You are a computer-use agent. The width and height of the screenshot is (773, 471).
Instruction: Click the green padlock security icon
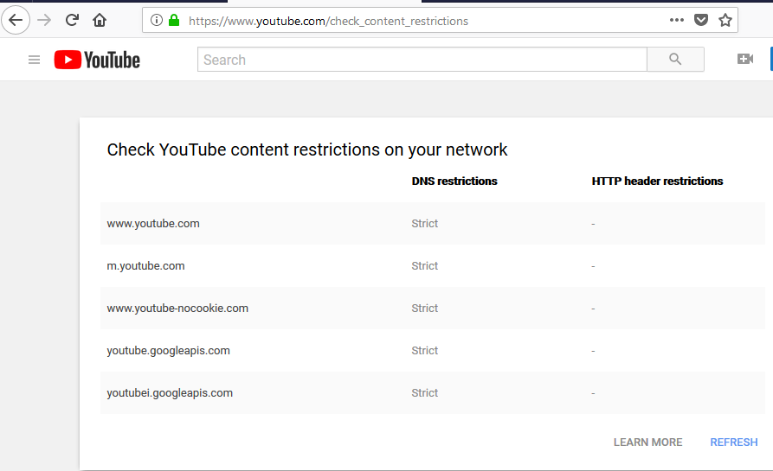pyautogui.click(x=174, y=20)
